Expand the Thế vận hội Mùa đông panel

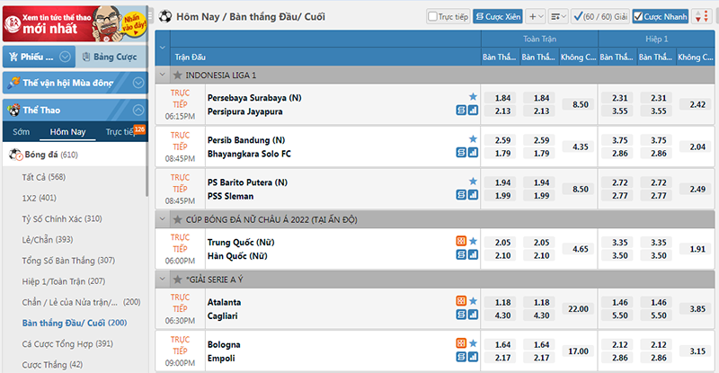pos(74,84)
